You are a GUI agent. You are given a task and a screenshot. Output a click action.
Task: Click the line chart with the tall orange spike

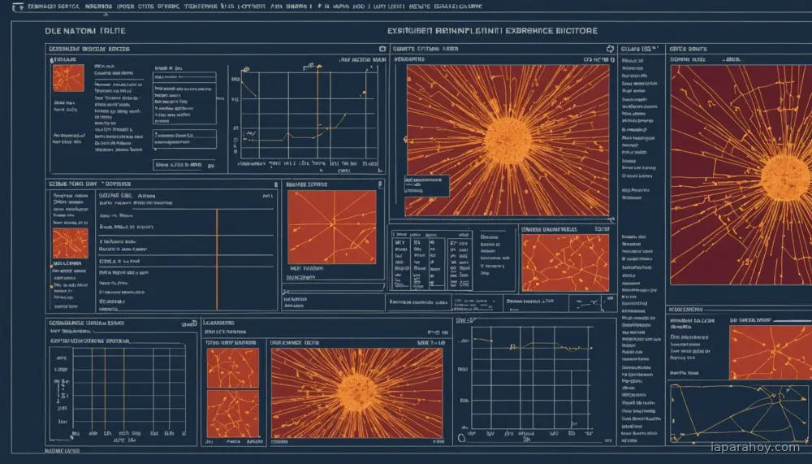pos(309,114)
